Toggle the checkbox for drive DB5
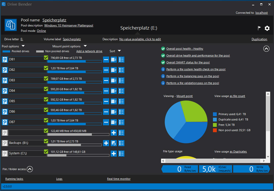 click(x=46, y=99)
